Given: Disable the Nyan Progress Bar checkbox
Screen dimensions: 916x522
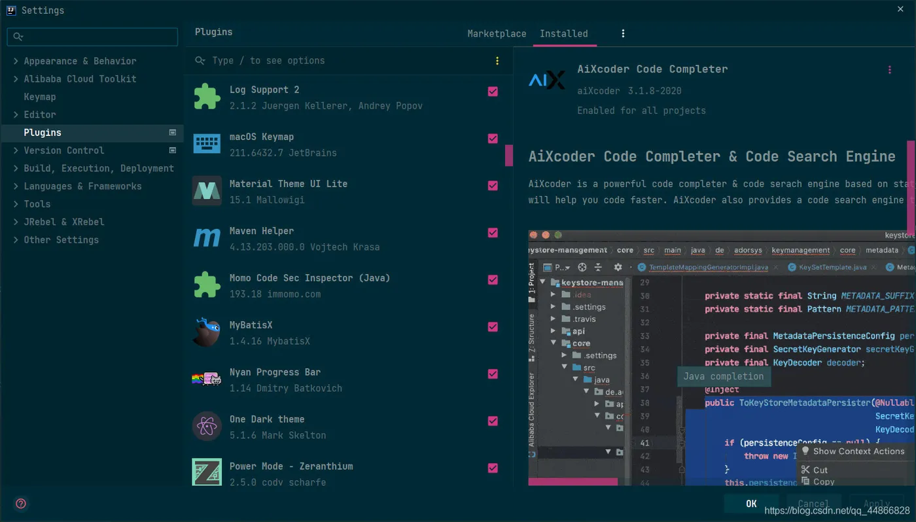Looking at the screenshot, I should 493,374.
